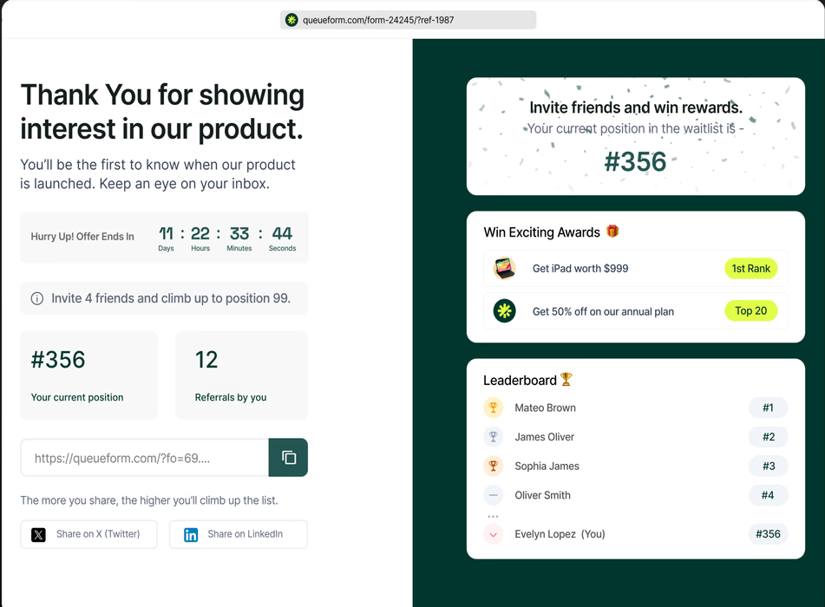Click the copy icon beside the referral link
The width and height of the screenshot is (825, 607).
click(x=288, y=457)
